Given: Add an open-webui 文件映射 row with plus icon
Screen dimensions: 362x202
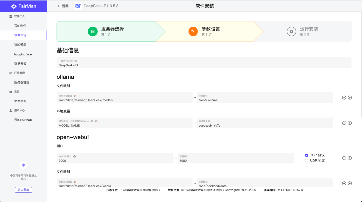Looking at the screenshot, I should coord(350,183).
